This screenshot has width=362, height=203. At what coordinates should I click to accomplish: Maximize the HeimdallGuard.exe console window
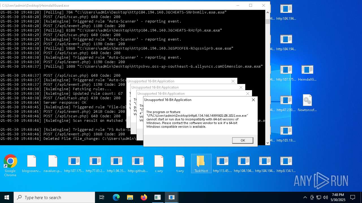[251, 5]
